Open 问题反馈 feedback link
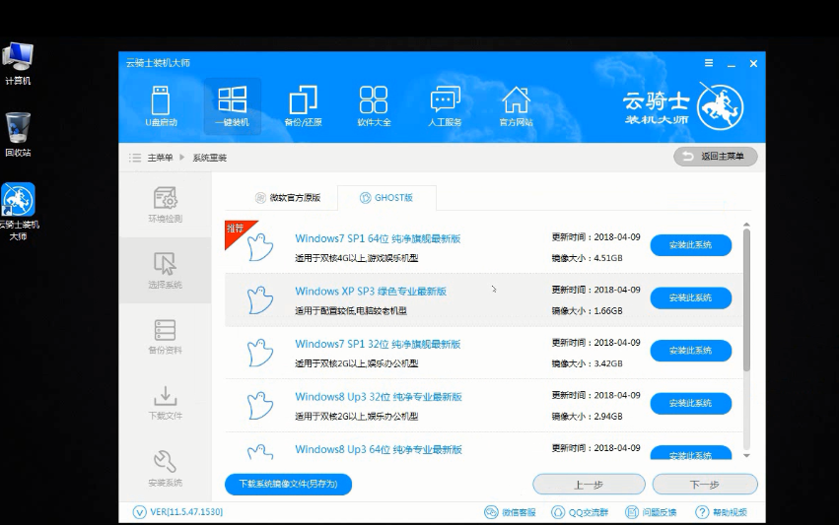Screen dimensions: 839x525 tap(650, 512)
